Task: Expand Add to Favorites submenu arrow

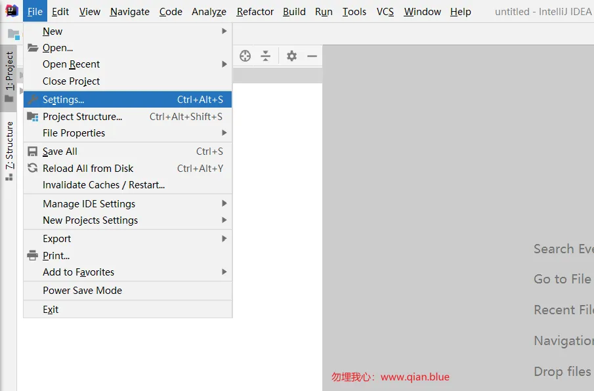Action: coord(224,272)
